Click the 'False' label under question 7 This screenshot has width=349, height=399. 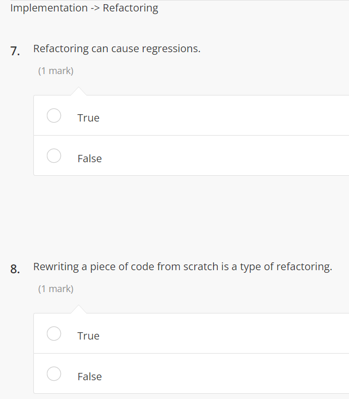[x=90, y=159]
